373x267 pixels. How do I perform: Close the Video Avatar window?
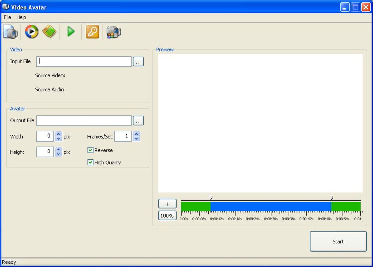tap(366, 7)
